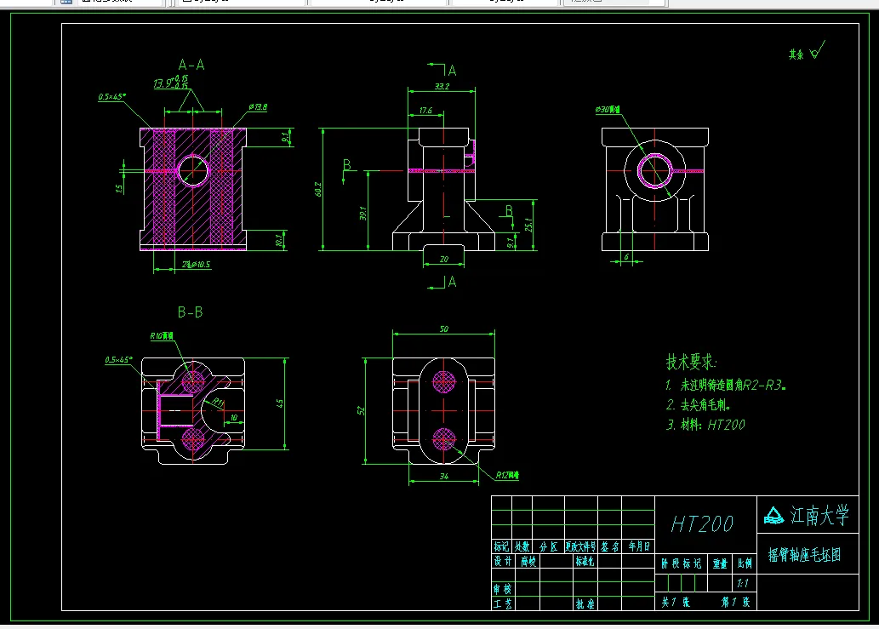Screen dimensions: 879x629
Task: Select the 0.5×45° chamfer note in B-B view
Action: (x=119, y=360)
